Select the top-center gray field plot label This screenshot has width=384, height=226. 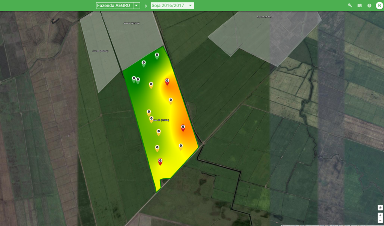(131, 23)
